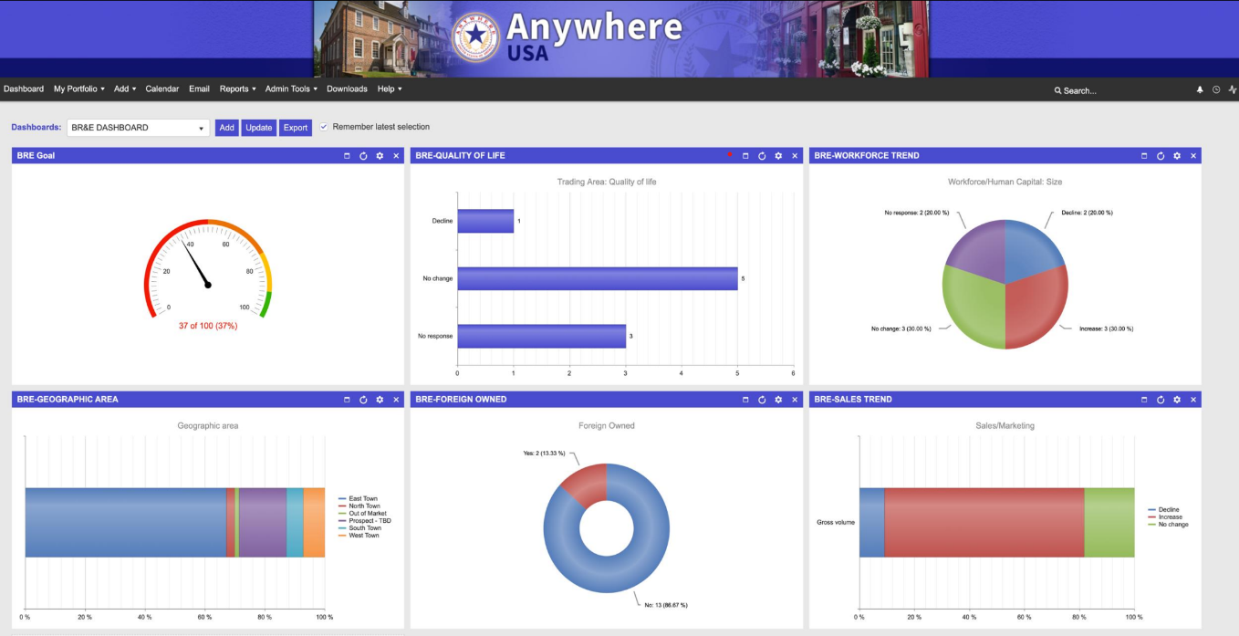The width and height of the screenshot is (1239, 636).
Task: Open the recent history clock icon
Action: pos(1215,89)
